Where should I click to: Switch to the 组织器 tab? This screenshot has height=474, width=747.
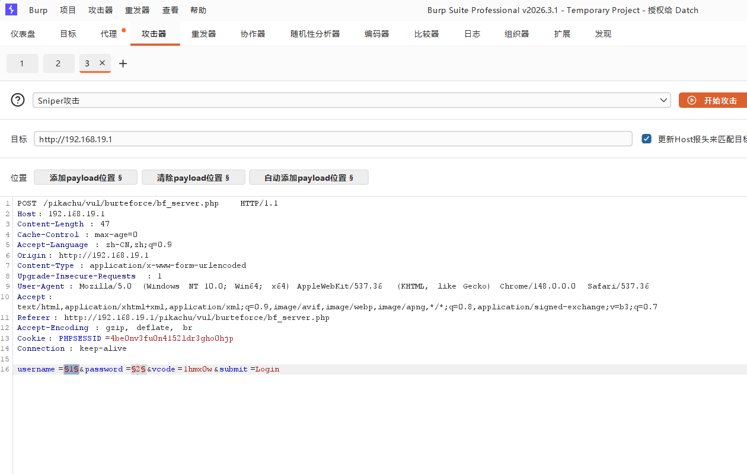click(x=517, y=34)
